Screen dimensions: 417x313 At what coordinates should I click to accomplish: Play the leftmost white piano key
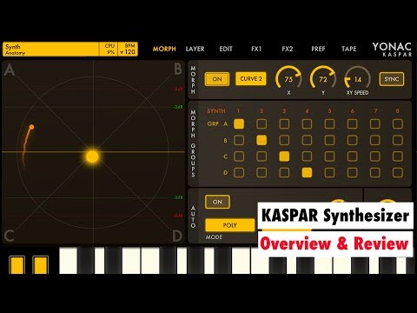[68, 260]
